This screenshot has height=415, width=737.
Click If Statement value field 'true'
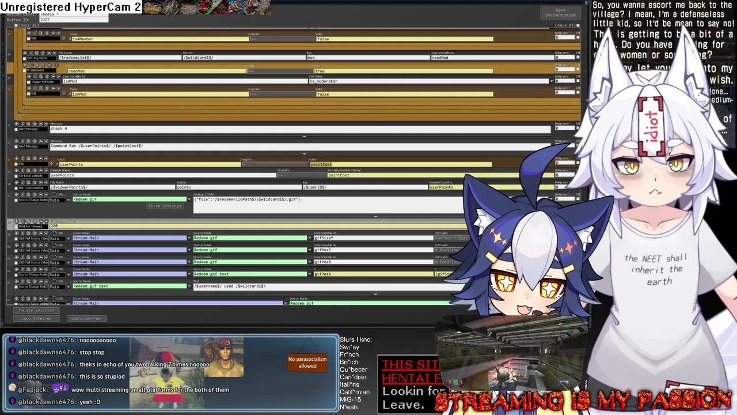(x=404, y=71)
